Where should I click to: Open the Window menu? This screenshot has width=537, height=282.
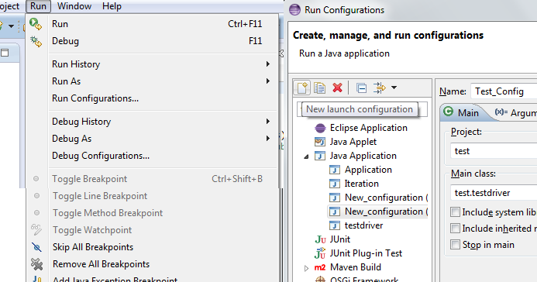click(74, 6)
